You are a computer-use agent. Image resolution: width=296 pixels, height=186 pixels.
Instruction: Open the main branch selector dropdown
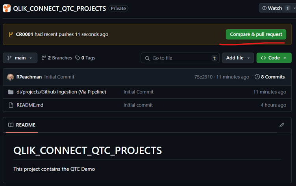20,58
